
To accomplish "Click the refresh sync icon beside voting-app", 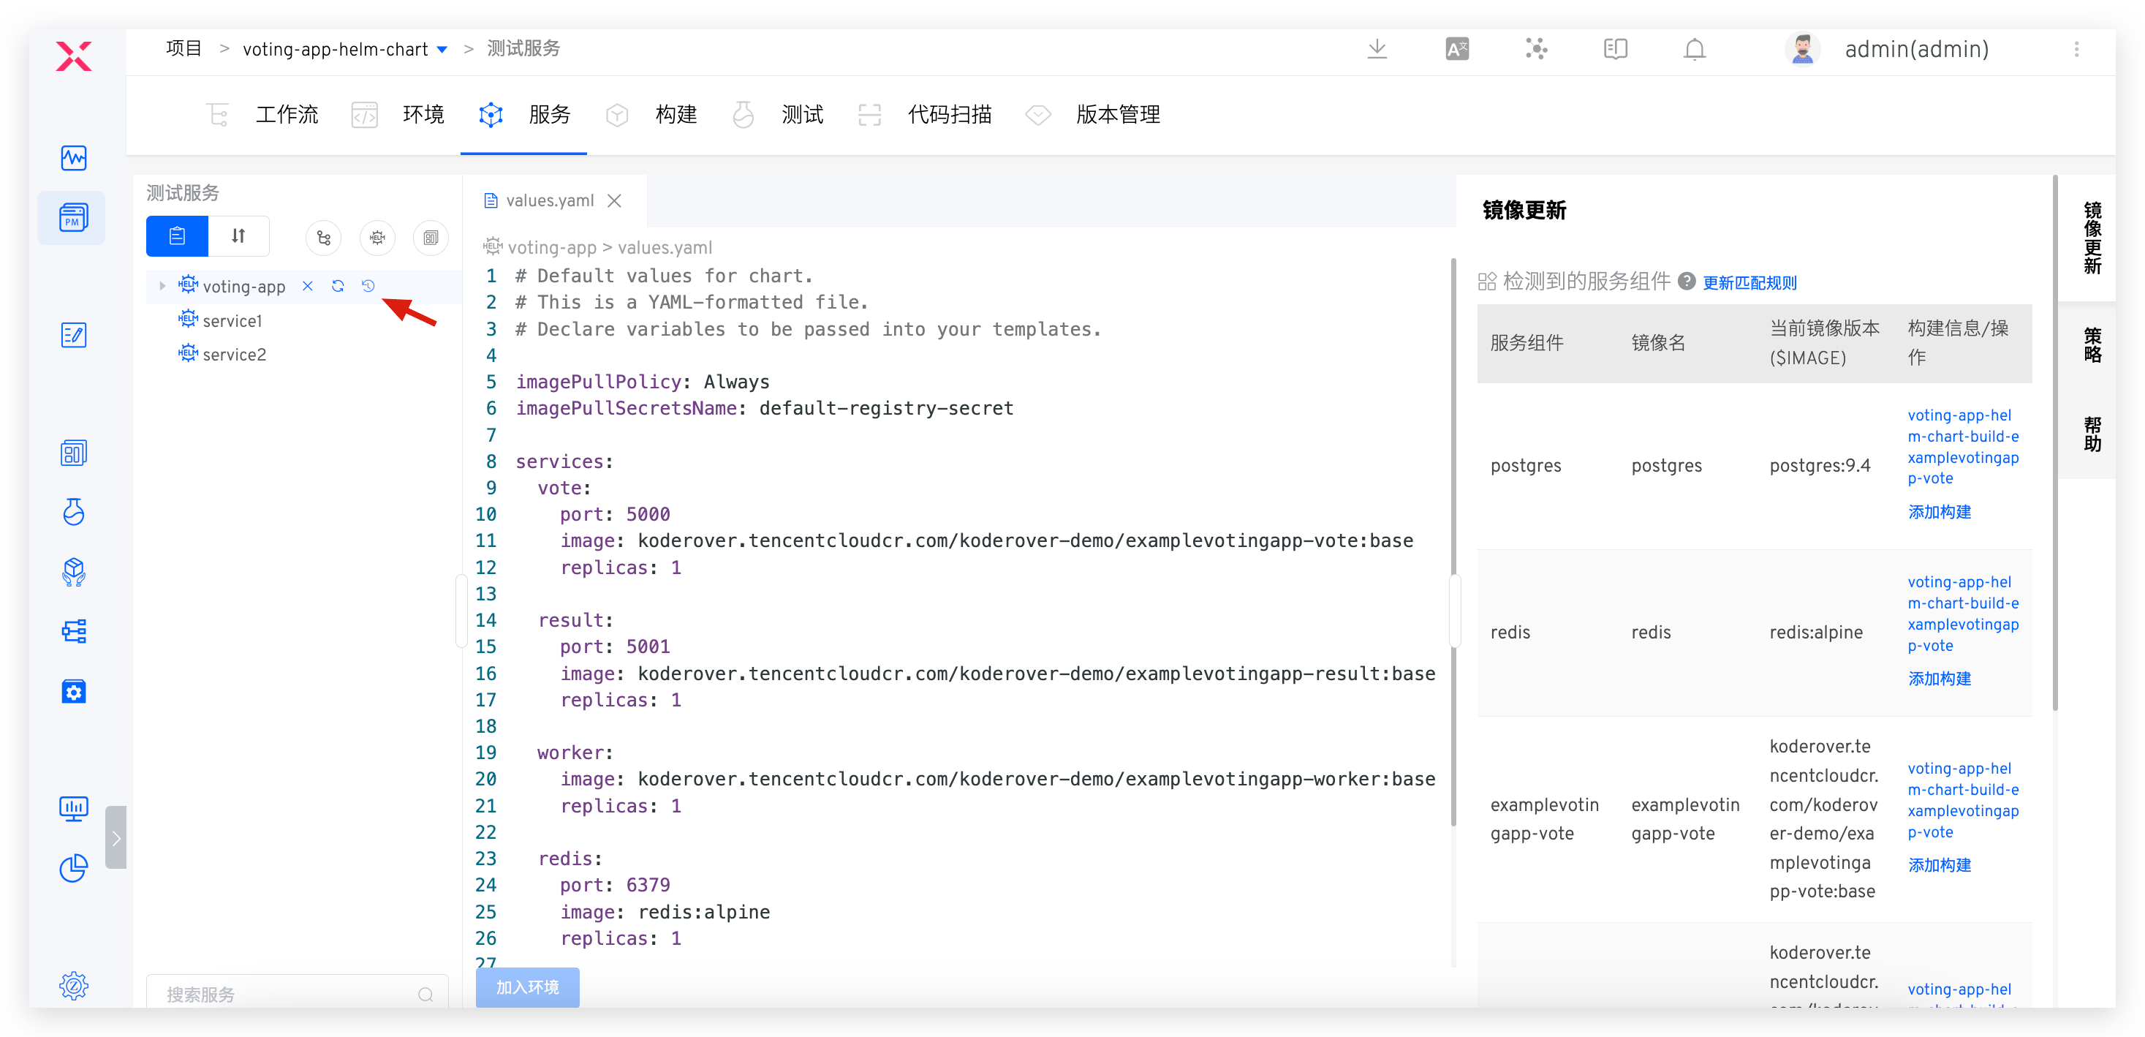I will 337,286.
